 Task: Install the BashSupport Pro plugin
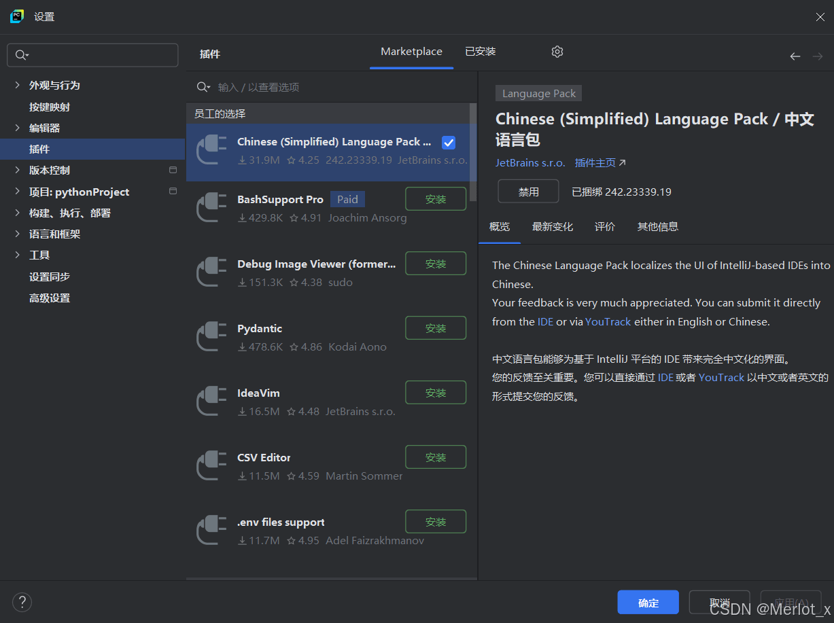[x=436, y=199]
